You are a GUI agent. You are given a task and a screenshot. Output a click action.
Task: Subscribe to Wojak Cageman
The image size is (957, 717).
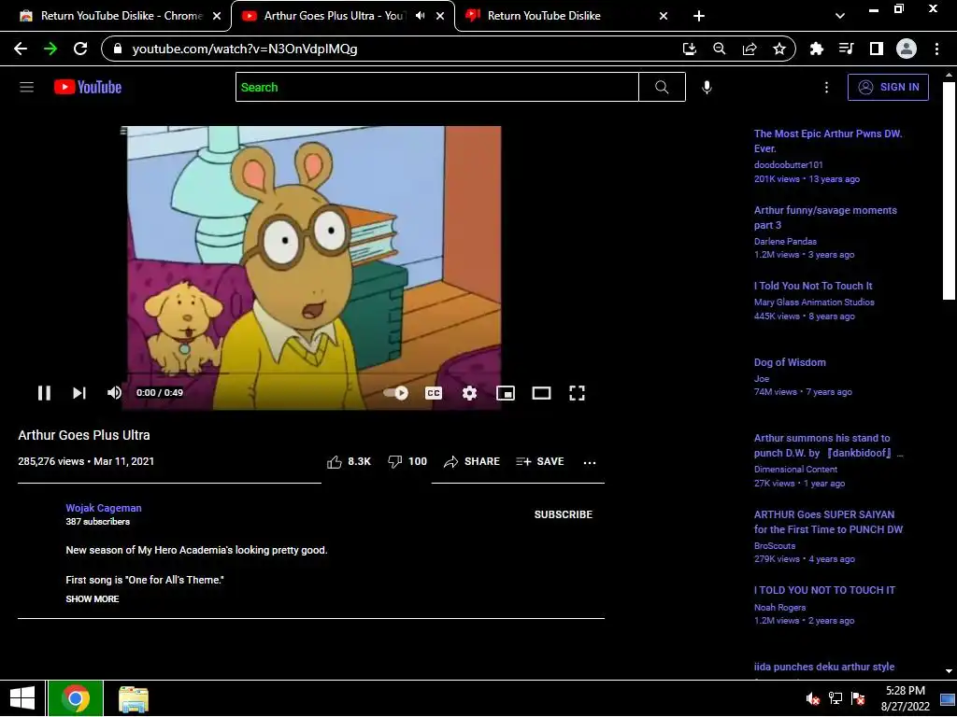564,514
